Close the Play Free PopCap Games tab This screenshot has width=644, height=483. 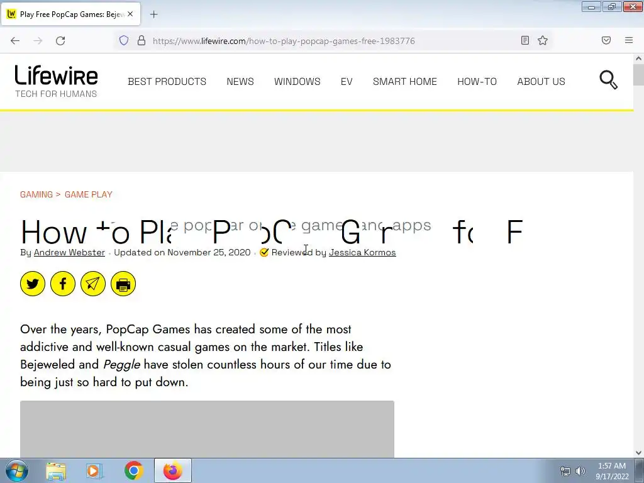(130, 14)
